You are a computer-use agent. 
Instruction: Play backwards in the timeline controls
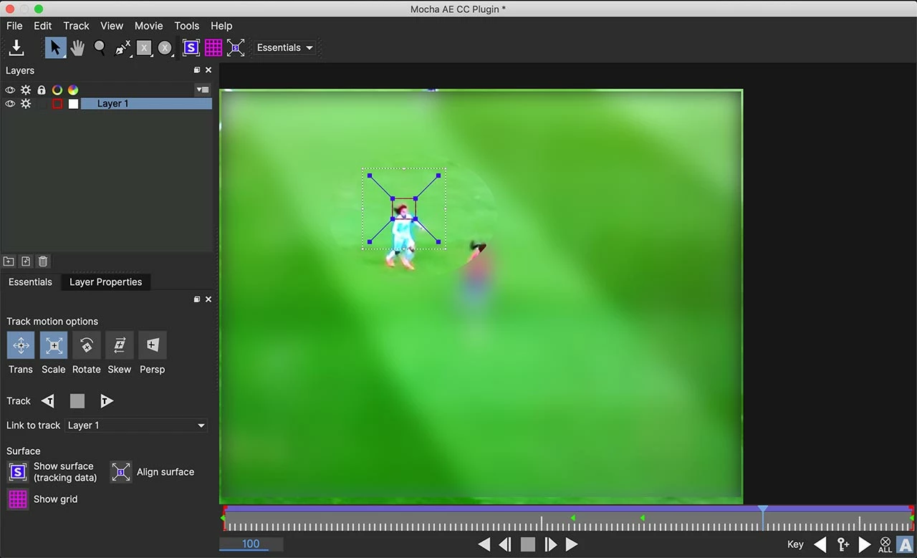(x=484, y=544)
